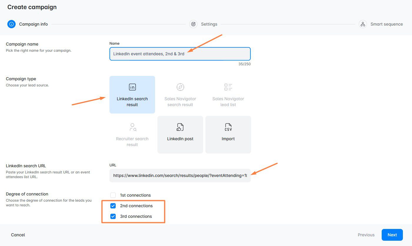This screenshot has height=246, width=412.
Task: Enable the 1st connections checkbox
Action: (113, 195)
